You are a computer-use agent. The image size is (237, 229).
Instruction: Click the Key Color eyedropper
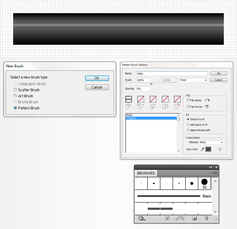(202, 149)
